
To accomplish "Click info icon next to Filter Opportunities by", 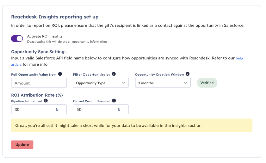I will (114, 74).
